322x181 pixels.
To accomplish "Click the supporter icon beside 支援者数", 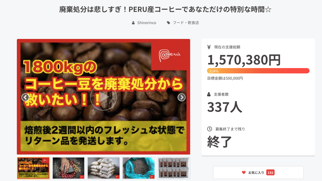I will click(209, 94).
